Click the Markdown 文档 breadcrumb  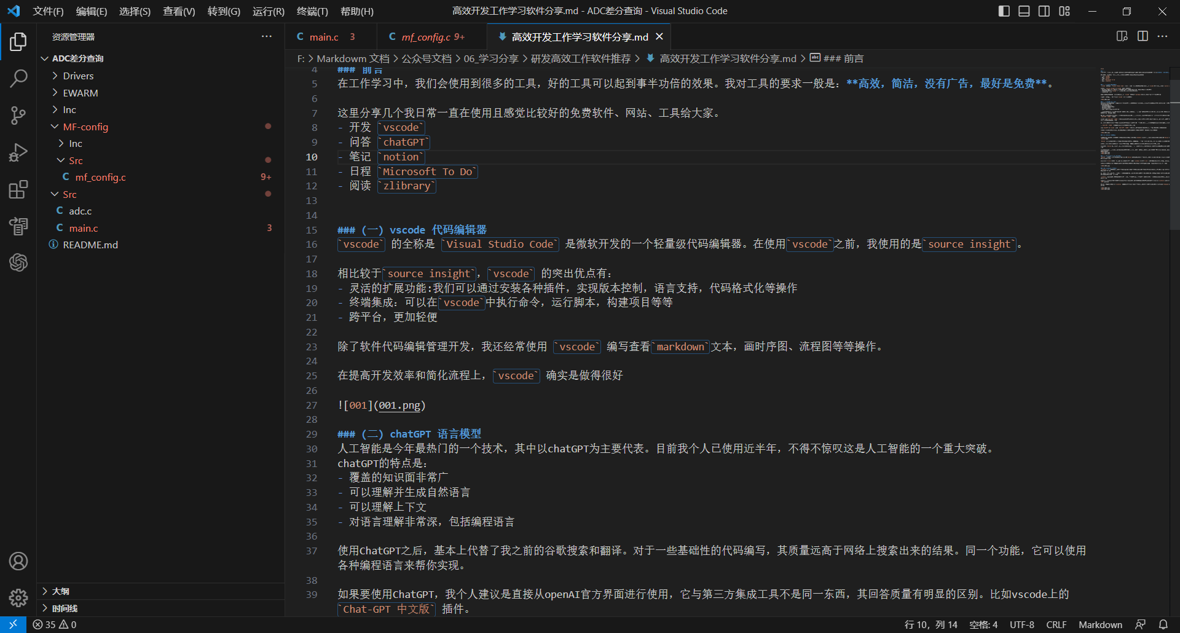pyautogui.click(x=353, y=58)
